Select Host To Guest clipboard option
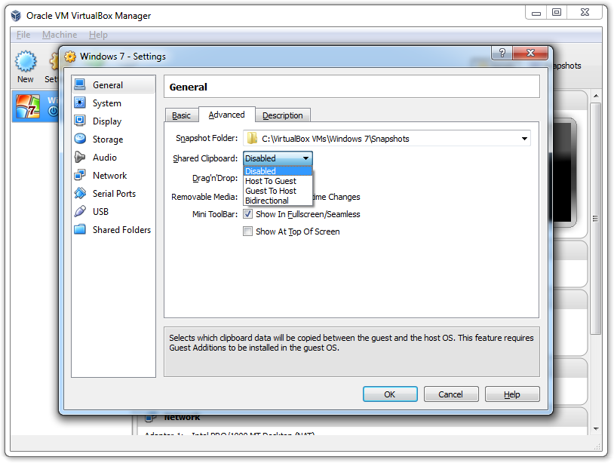 [x=271, y=181]
